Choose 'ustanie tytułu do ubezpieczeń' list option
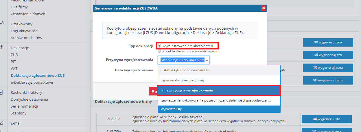The width and height of the screenshot is (361, 132). (219, 70)
